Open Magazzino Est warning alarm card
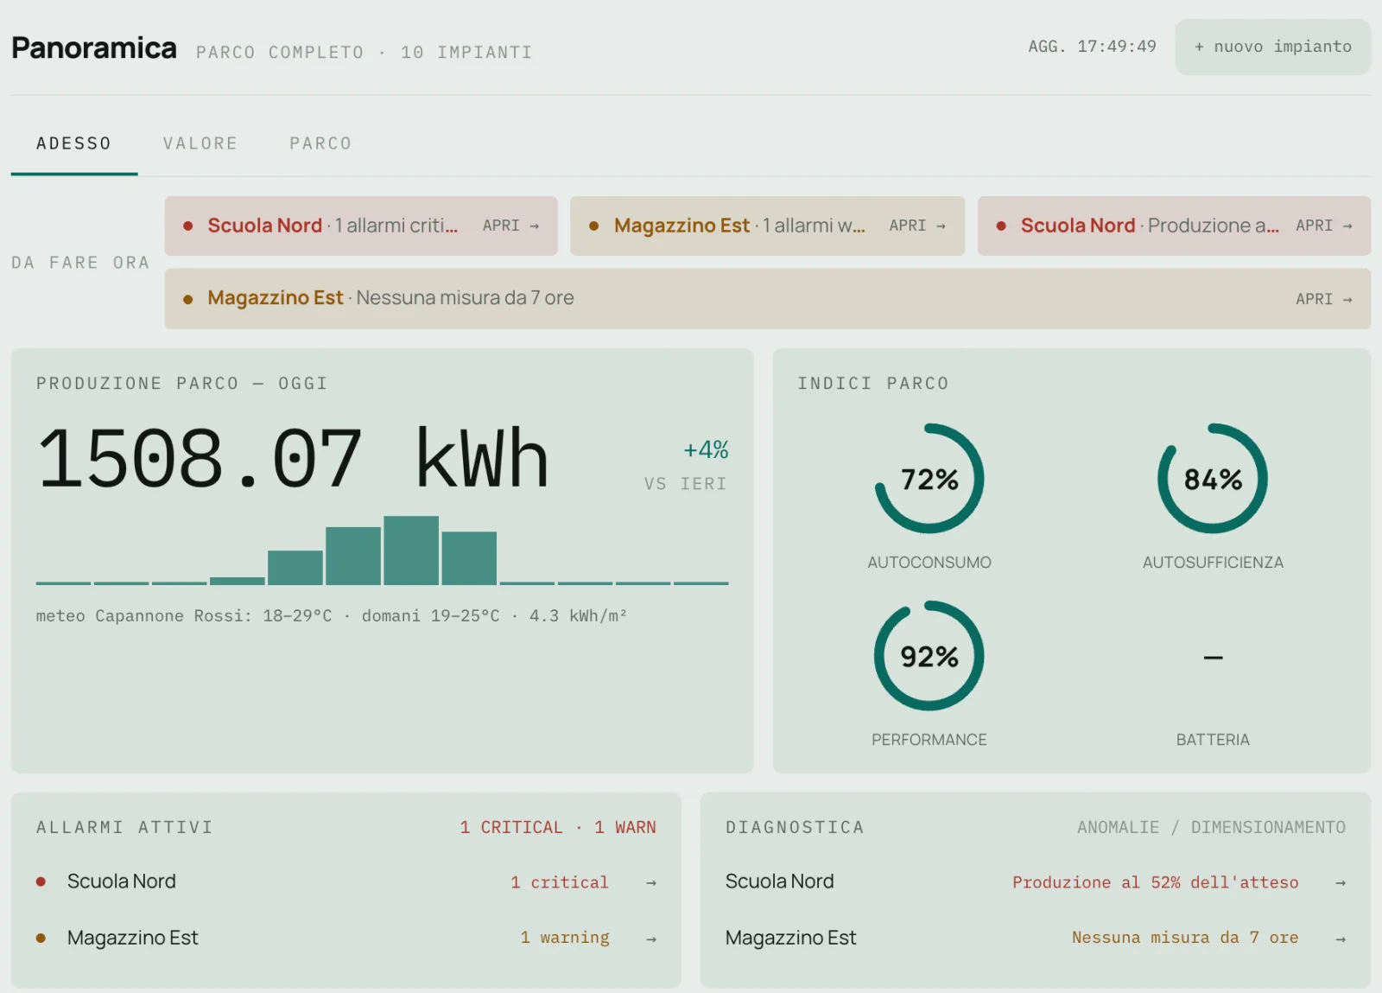The height and width of the screenshot is (993, 1382). [767, 226]
